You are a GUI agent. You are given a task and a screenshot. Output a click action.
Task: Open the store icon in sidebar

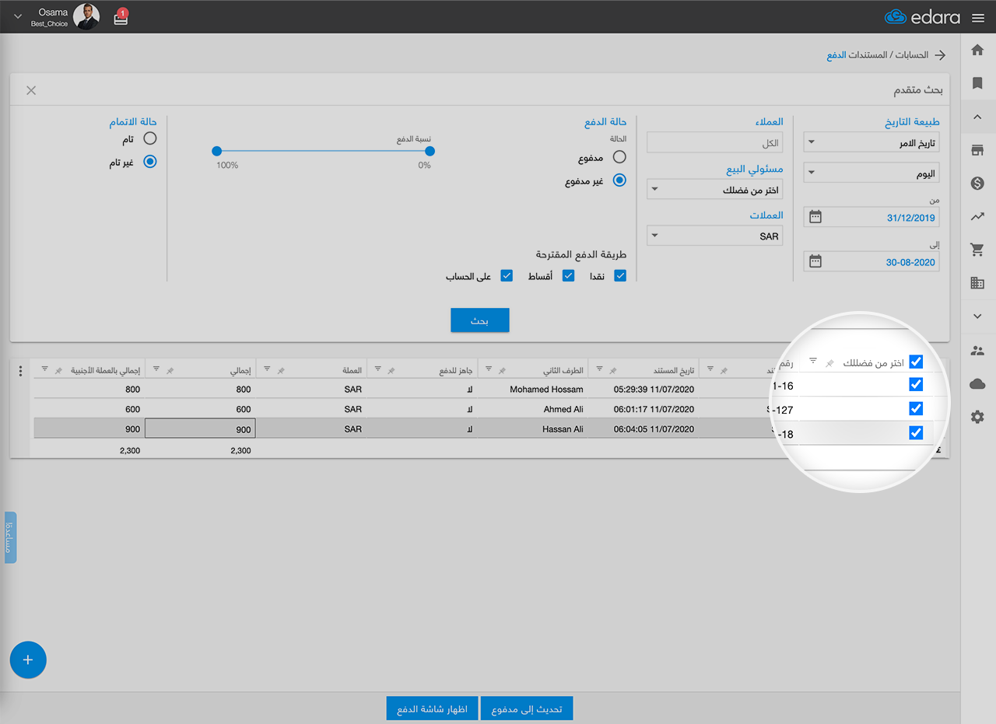977,150
